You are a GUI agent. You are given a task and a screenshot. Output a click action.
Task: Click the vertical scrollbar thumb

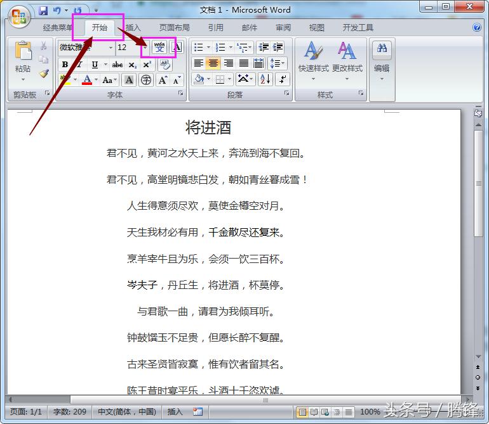(x=478, y=184)
